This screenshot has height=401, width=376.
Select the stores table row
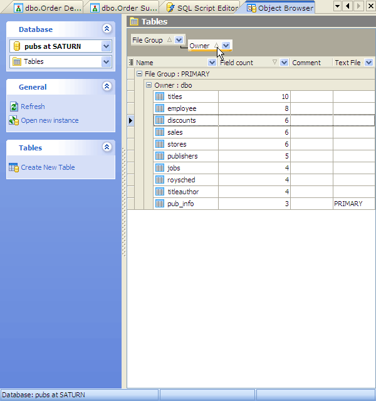tap(264, 144)
